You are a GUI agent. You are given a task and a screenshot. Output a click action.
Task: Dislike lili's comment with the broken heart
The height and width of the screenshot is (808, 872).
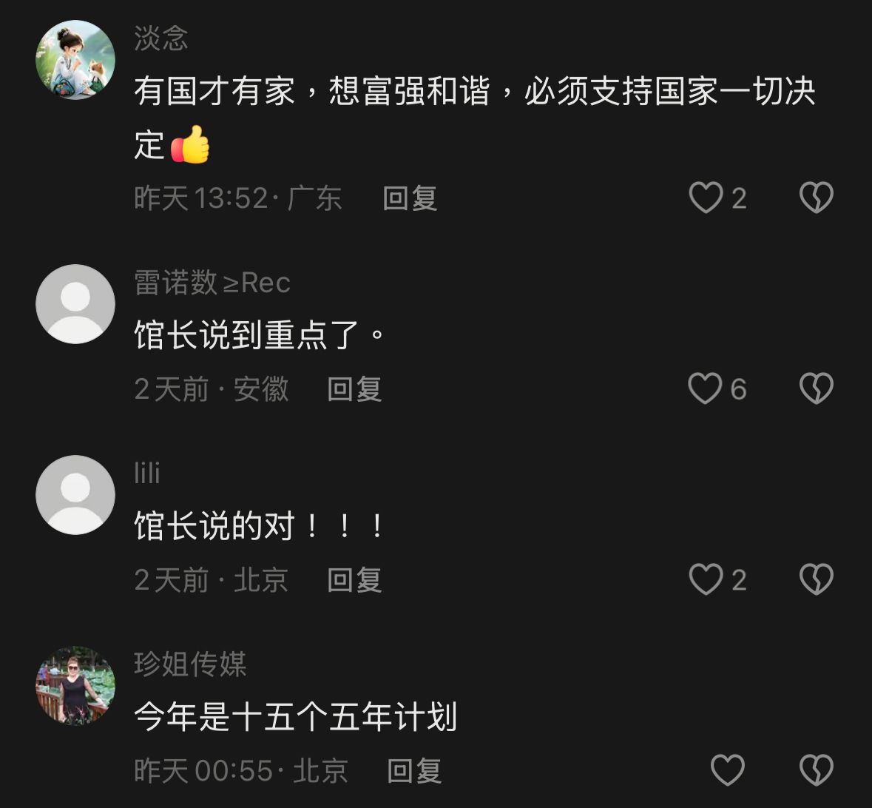pyautogui.click(x=816, y=579)
